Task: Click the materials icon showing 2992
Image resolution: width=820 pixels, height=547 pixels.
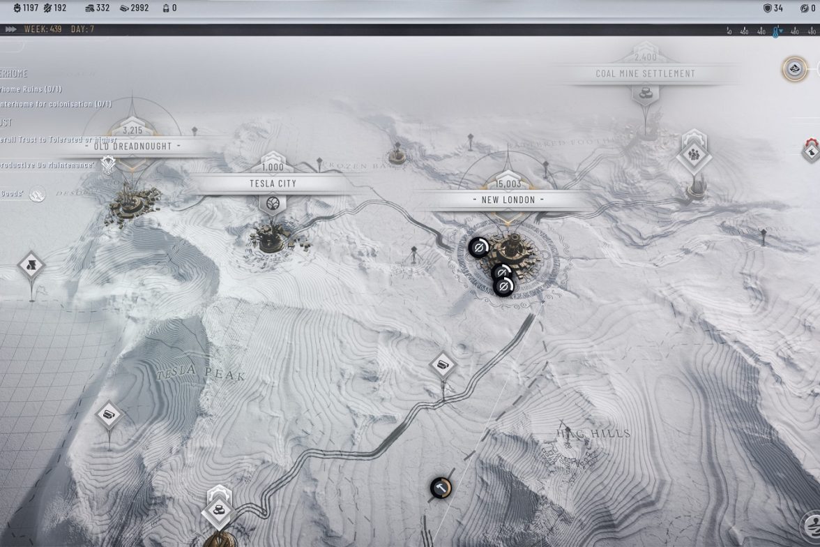Action: (x=124, y=8)
